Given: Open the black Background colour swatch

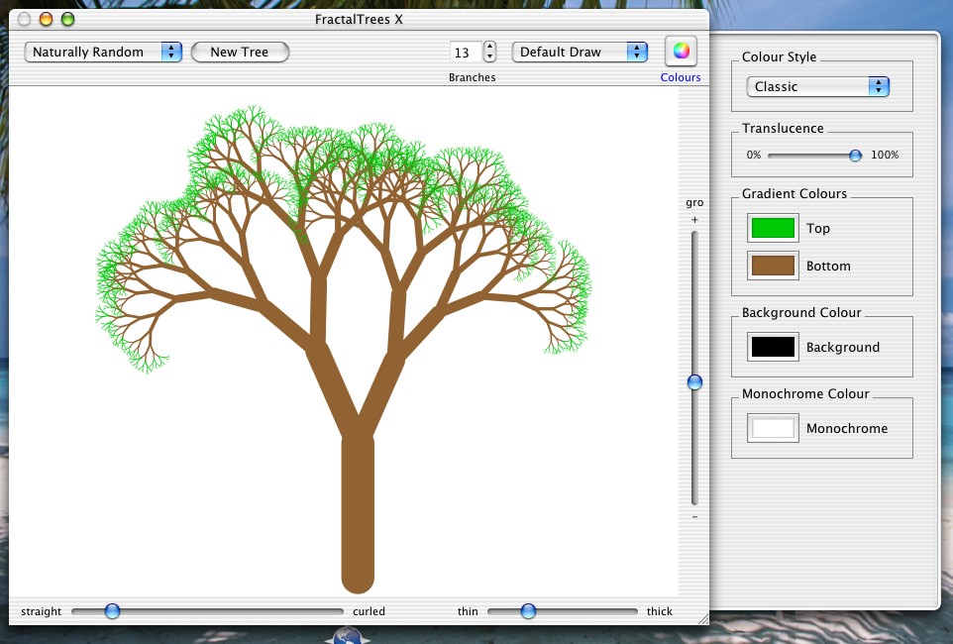Looking at the screenshot, I should point(773,347).
